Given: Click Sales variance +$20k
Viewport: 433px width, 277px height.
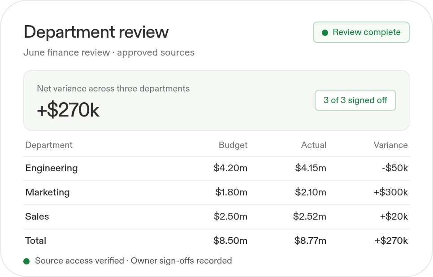Looking at the screenshot, I should click(394, 216).
